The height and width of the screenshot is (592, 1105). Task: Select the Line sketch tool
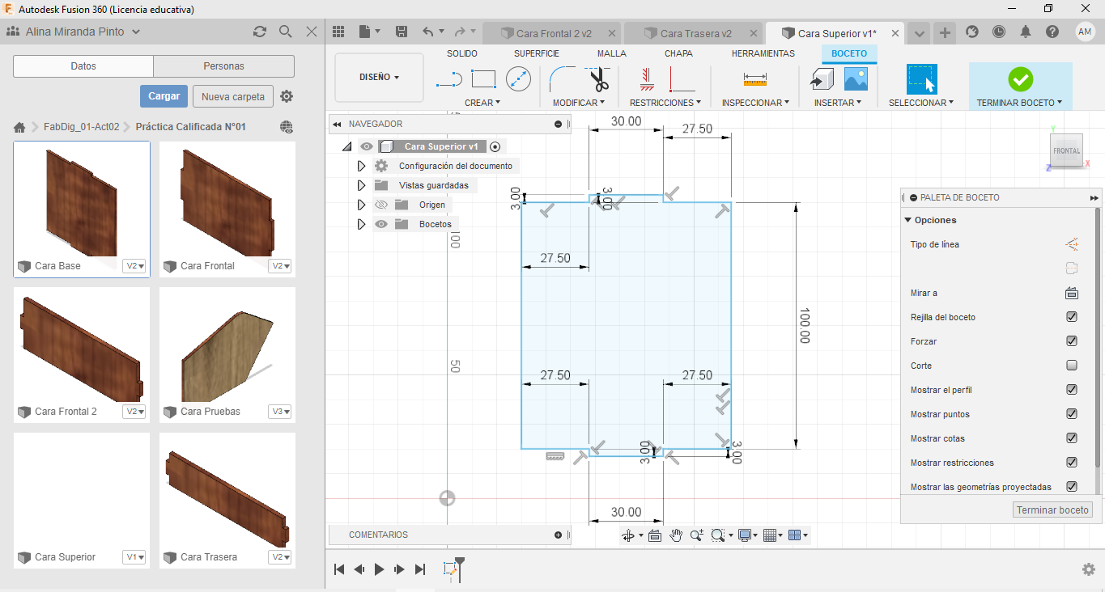[x=448, y=79]
